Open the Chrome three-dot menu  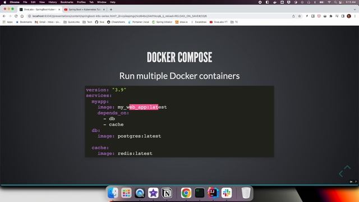pos(355,16)
